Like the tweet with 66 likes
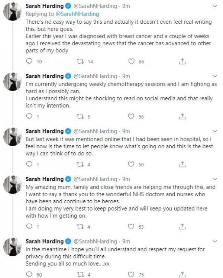223x278 pixels. click(x=131, y=62)
